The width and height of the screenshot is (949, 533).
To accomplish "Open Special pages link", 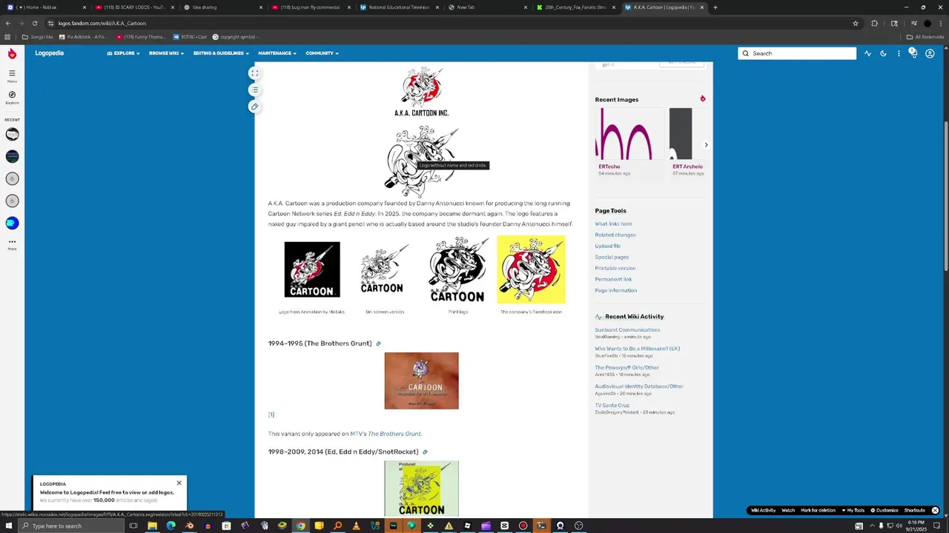I will pyautogui.click(x=612, y=257).
